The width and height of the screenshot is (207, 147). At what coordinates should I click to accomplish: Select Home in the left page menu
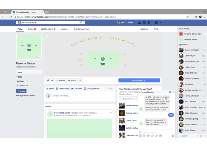click(29, 72)
